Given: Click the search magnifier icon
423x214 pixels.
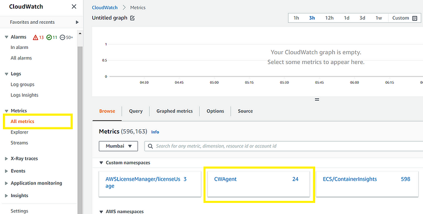Looking at the screenshot, I should [150, 146].
